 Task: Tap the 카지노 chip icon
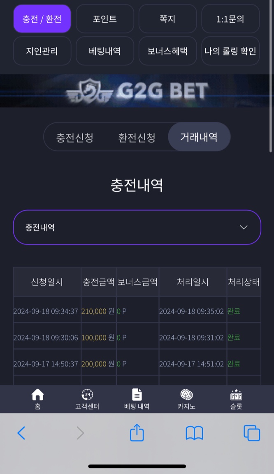pyautogui.click(x=186, y=394)
